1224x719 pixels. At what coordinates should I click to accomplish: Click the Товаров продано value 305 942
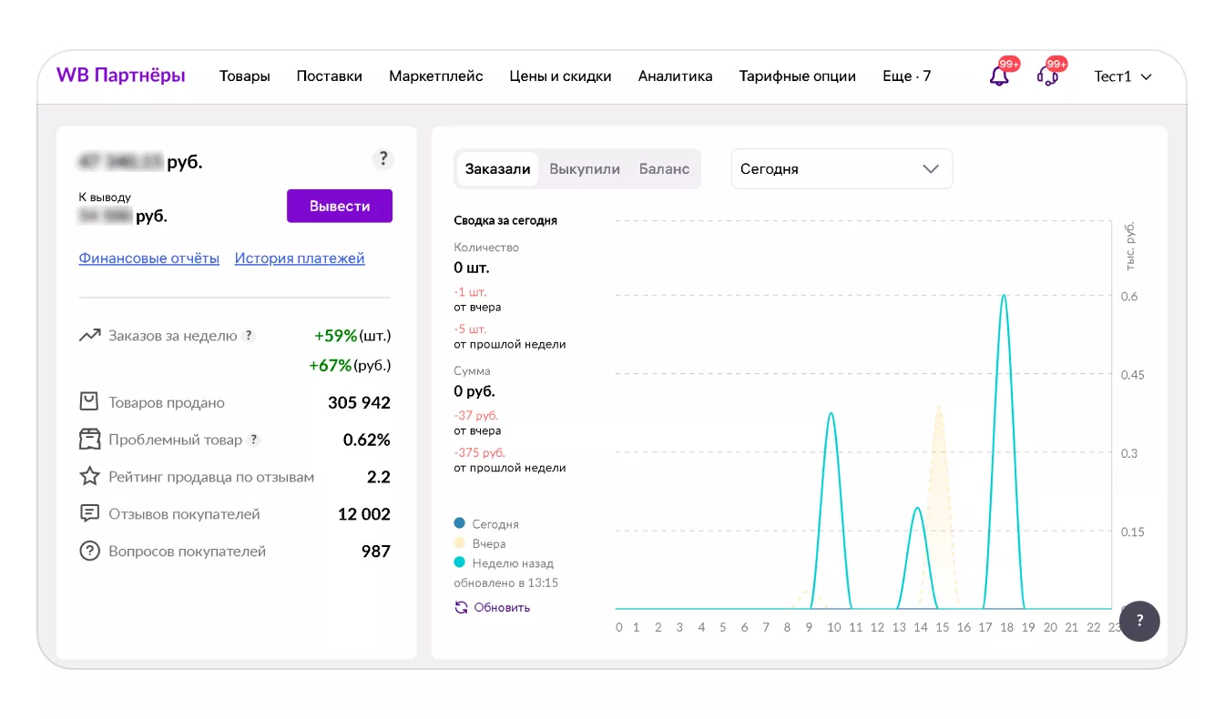(x=359, y=402)
